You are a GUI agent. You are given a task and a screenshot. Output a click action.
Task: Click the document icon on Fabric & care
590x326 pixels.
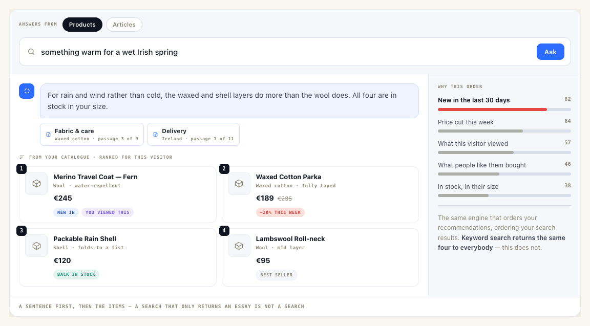pyautogui.click(x=48, y=134)
